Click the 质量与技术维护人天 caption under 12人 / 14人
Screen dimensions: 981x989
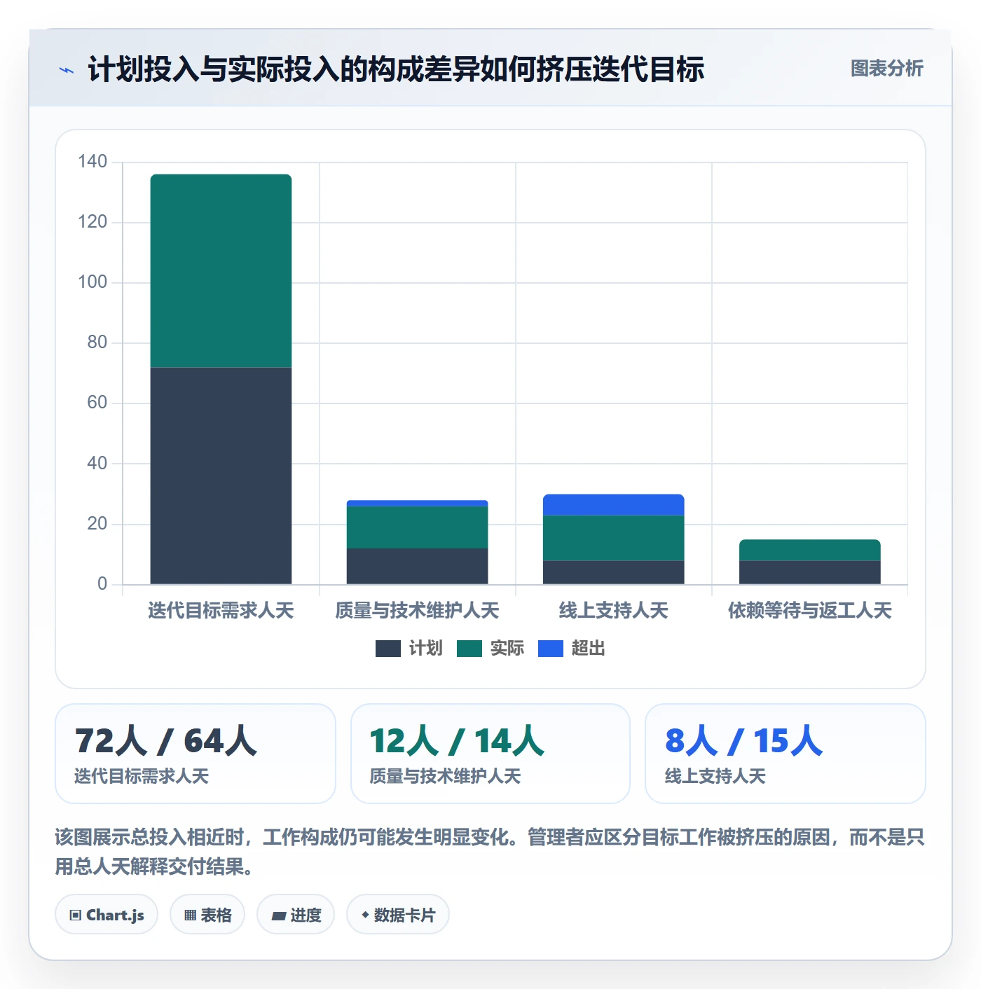pyautogui.click(x=445, y=776)
